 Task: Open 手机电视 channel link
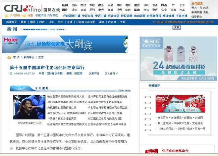(181, 16)
